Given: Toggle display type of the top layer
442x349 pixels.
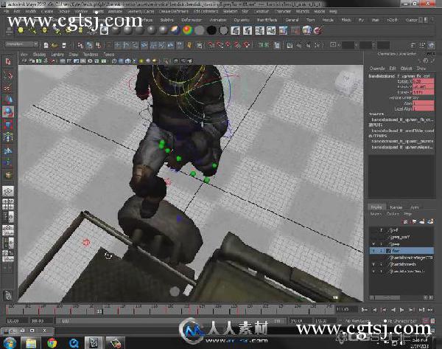Looking at the screenshot, I should [381, 230].
